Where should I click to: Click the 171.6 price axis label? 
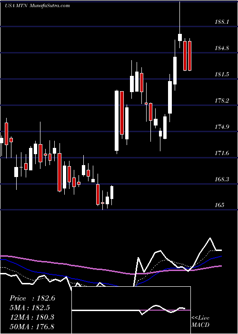(x=222, y=153)
